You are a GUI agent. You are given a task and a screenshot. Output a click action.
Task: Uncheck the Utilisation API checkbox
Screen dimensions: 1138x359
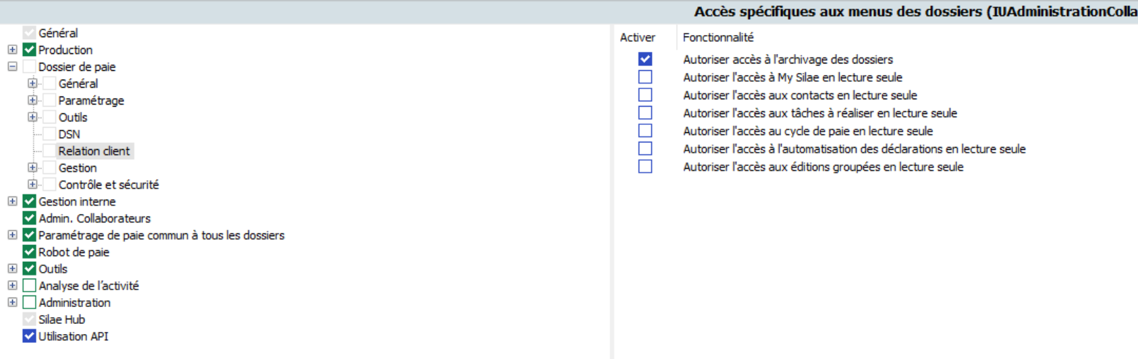click(x=29, y=336)
